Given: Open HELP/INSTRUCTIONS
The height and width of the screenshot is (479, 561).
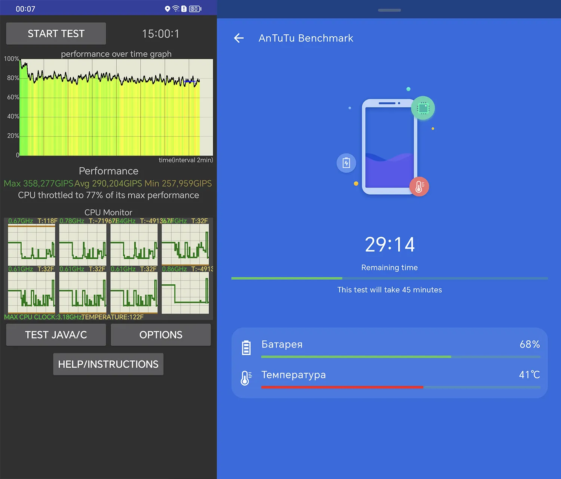Looking at the screenshot, I should point(108,364).
